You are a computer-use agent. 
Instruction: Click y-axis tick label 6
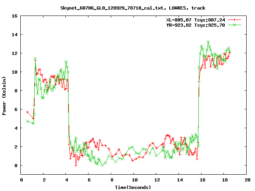tap(16, 109)
